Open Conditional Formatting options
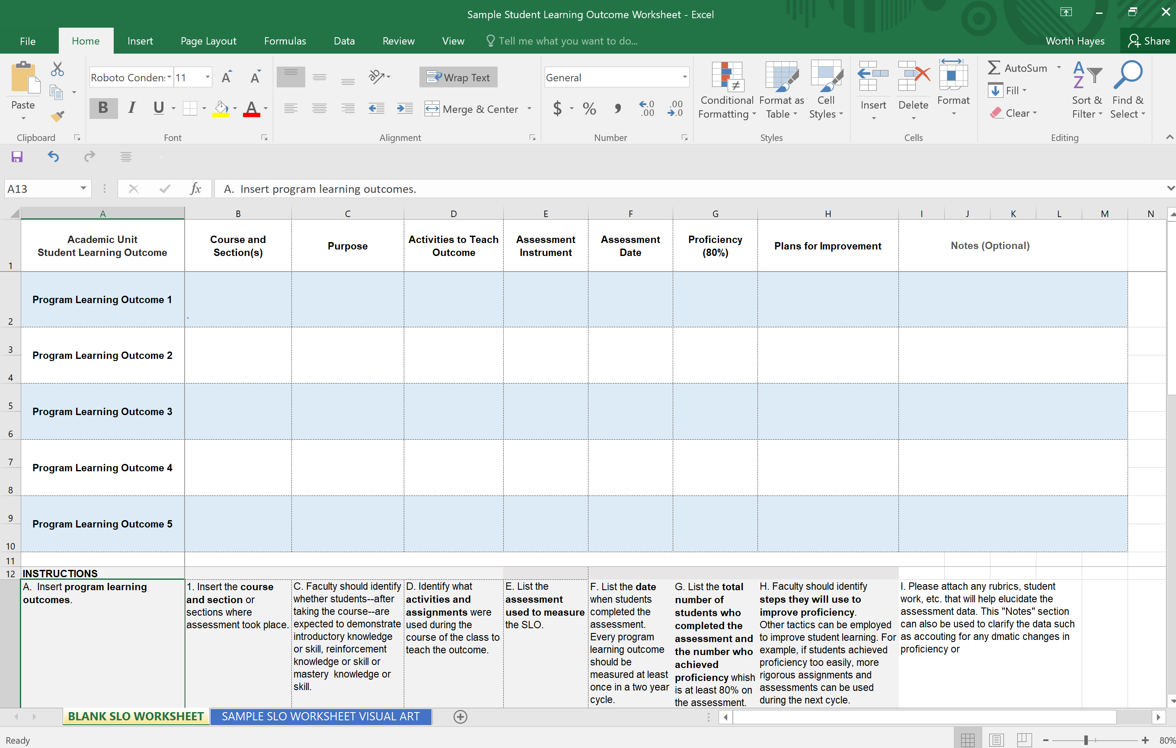1176x748 pixels. 727,90
